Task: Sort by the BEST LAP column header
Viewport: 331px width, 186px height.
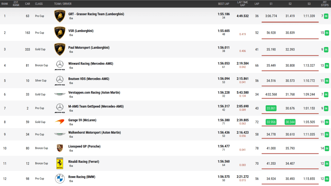Action: tap(223, 4)
